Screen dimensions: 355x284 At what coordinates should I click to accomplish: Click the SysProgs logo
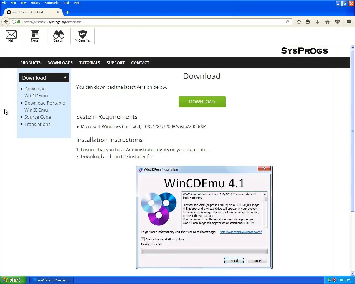305,51
